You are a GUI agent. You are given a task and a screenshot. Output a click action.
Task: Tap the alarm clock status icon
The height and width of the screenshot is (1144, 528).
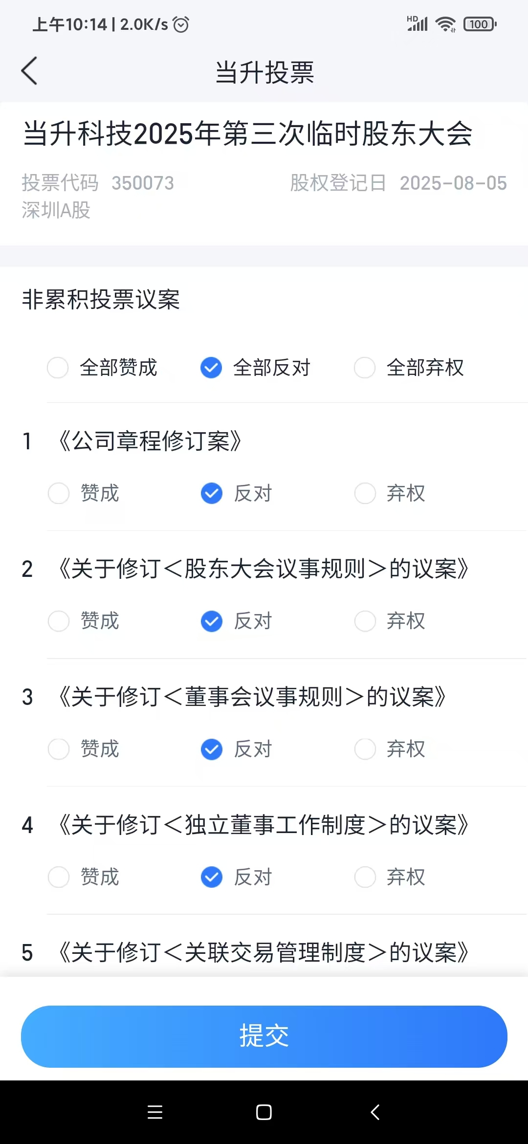click(181, 24)
